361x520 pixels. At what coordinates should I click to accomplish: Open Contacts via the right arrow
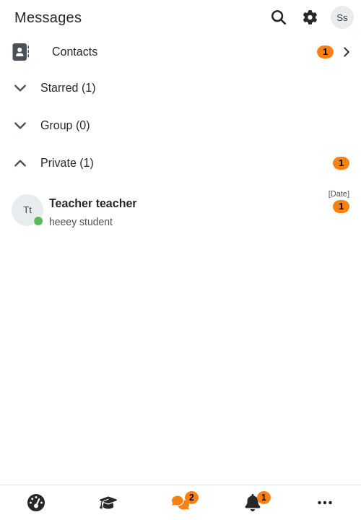tap(347, 52)
